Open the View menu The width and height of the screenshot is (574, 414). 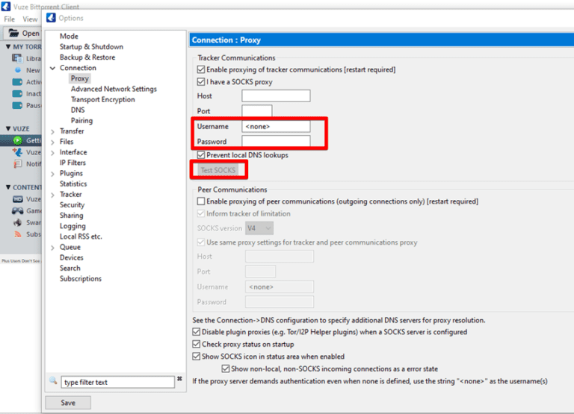30,19
